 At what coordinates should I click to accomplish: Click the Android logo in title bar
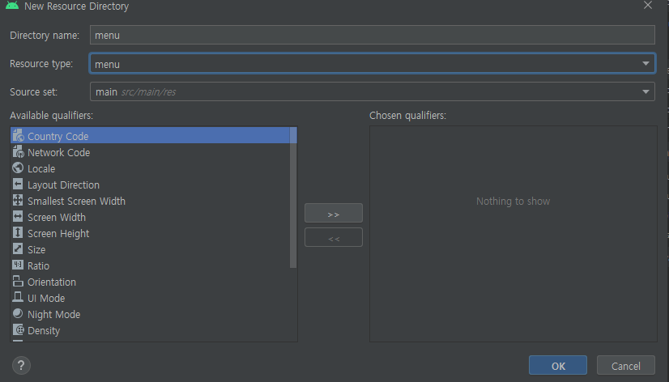tap(12, 6)
